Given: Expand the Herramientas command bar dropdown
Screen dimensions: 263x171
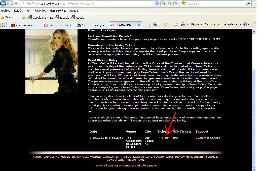Looking at the screenshot, I should (232, 24).
